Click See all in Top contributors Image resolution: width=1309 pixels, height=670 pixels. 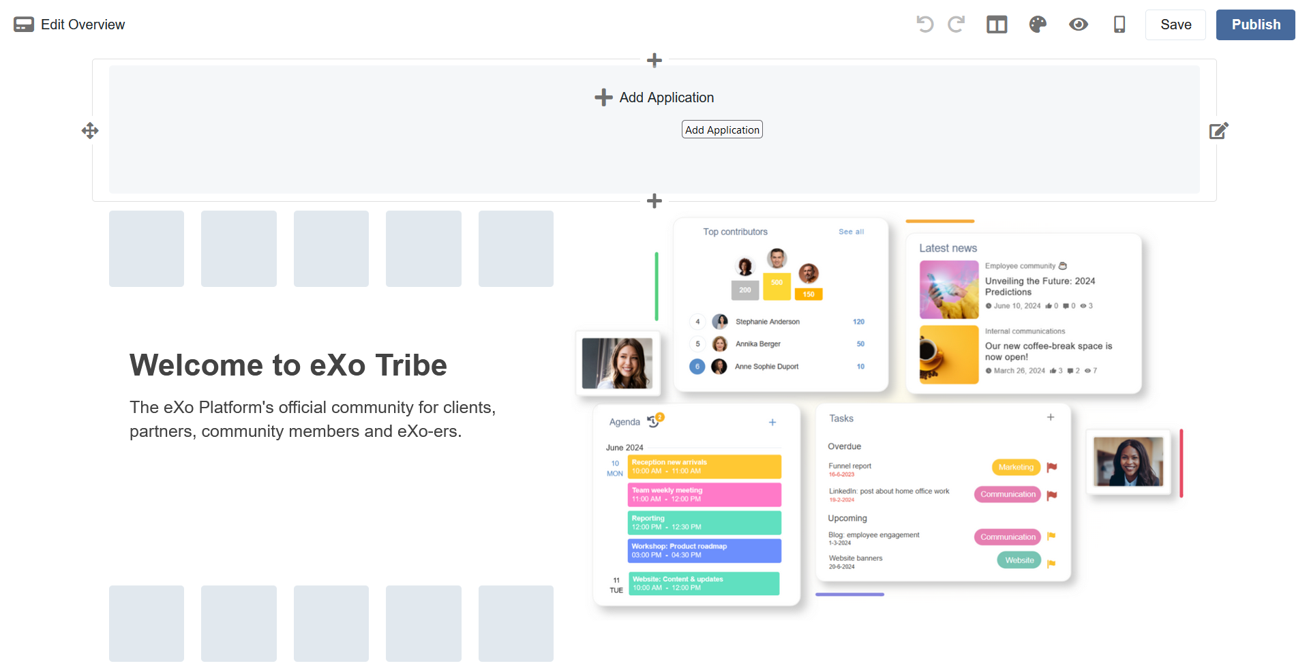pos(851,232)
